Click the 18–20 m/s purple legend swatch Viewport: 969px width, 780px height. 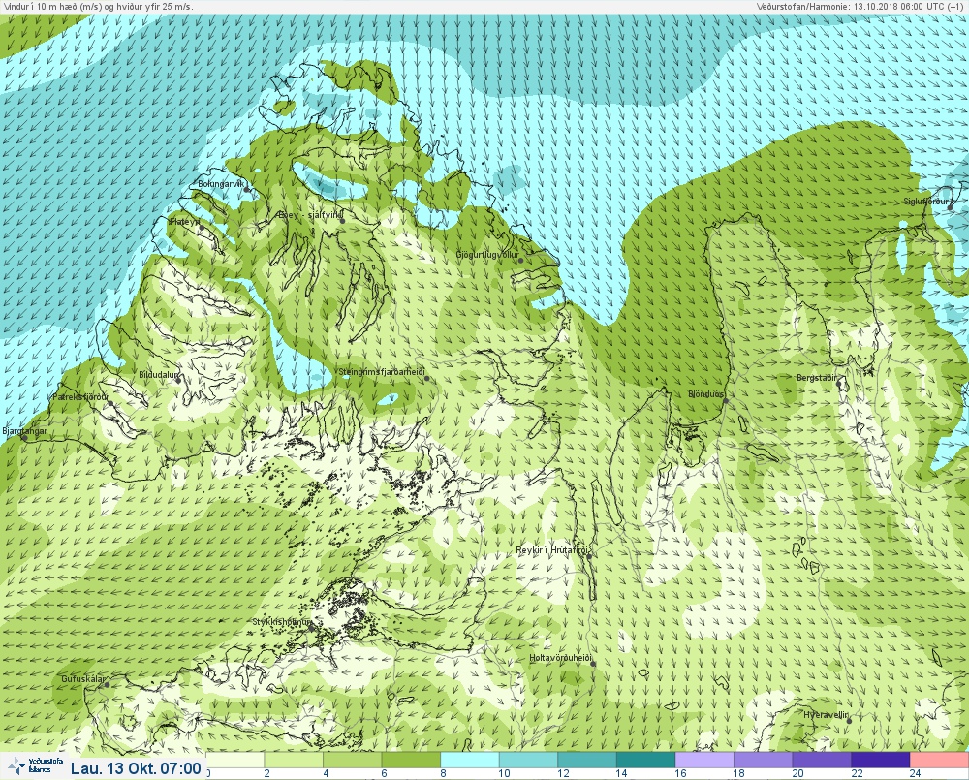tap(764, 760)
